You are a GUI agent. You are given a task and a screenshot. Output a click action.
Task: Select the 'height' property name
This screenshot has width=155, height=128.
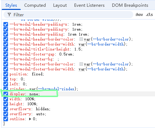point(16,104)
